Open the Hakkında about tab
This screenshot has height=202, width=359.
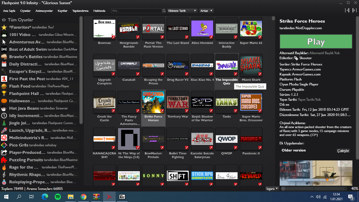pos(99,11)
